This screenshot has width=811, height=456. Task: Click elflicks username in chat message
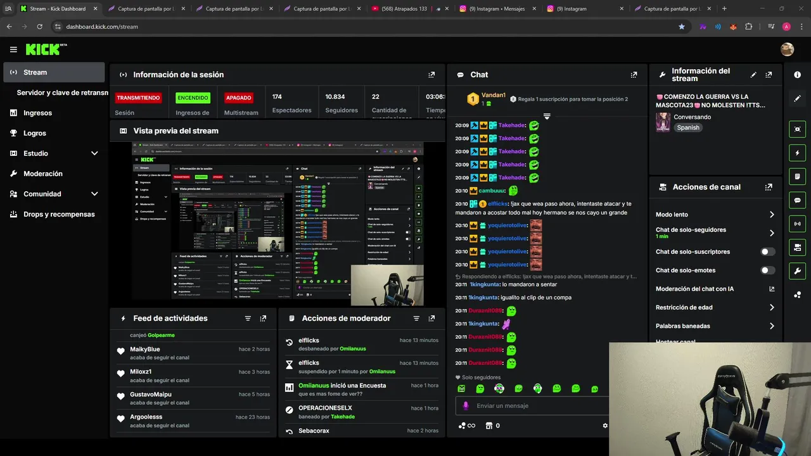pos(499,204)
